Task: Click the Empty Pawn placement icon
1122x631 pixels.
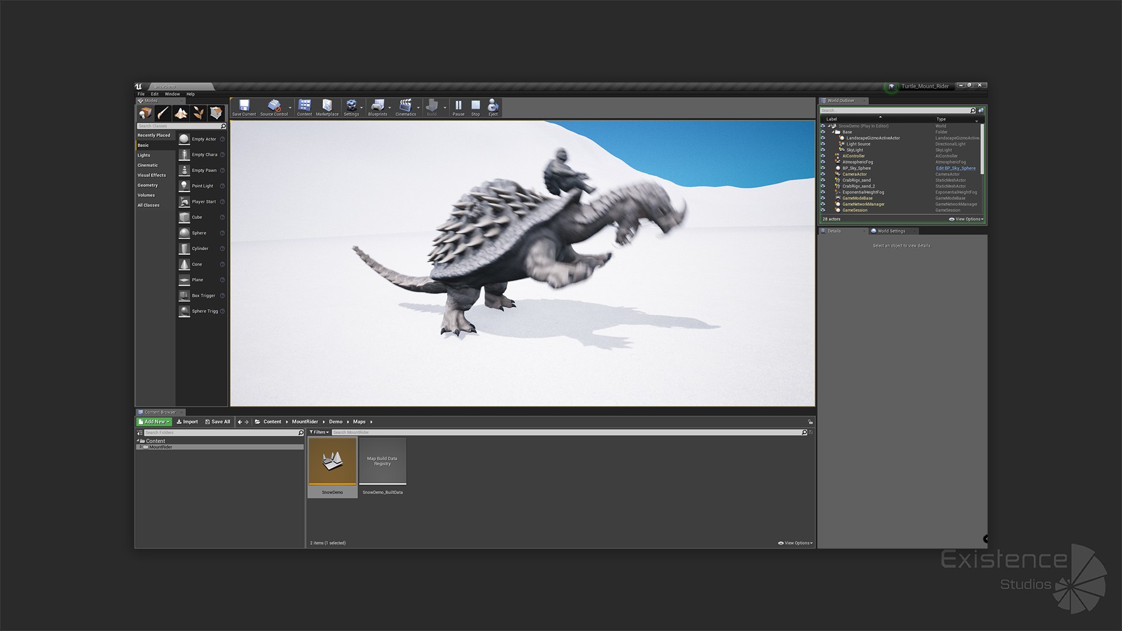Action: point(184,171)
